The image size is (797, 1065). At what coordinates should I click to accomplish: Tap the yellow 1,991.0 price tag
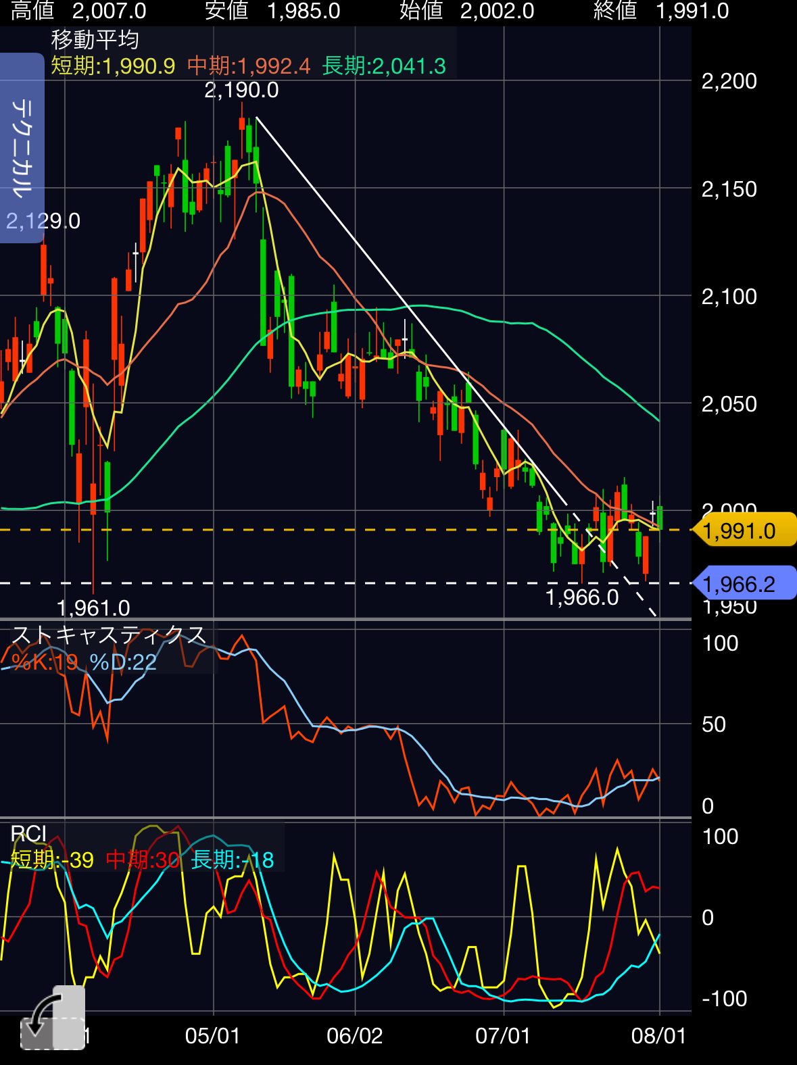click(744, 530)
